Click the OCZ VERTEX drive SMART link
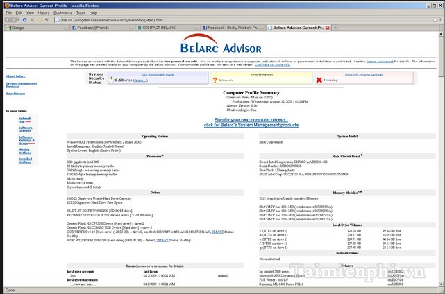This screenshot has height=294, width=445. point(218,232)
